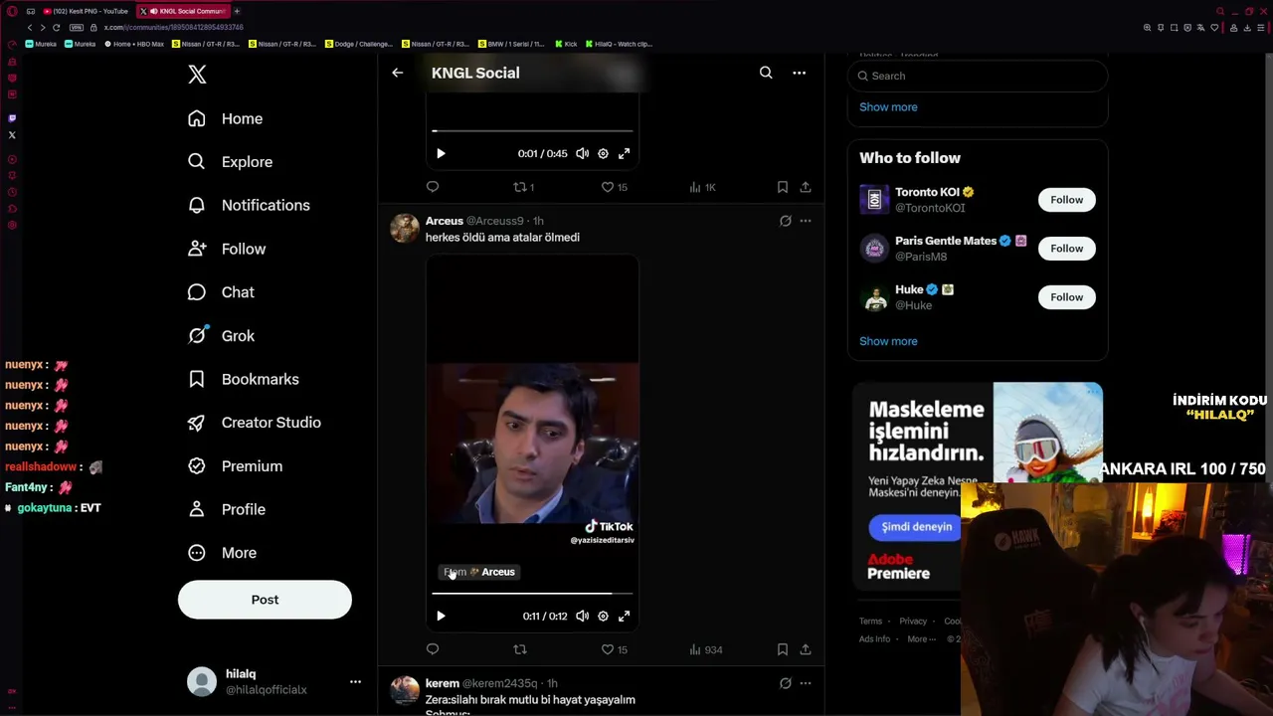Open kerem's profile picture
The width and height of the screenshot is (1273, 716).
click(404, 690)
